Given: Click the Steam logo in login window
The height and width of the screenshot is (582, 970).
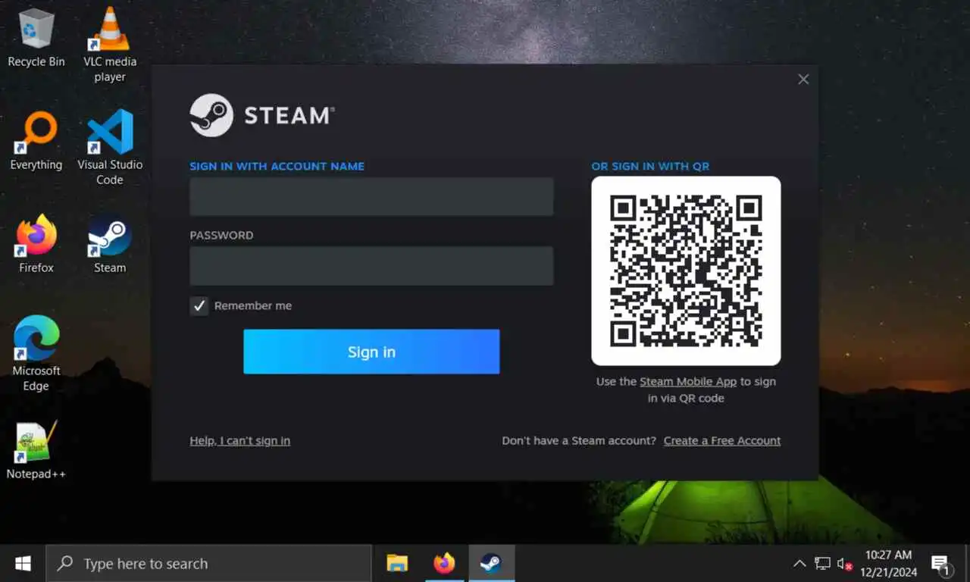Looking at the screenshot, I should tap(262, 115).
